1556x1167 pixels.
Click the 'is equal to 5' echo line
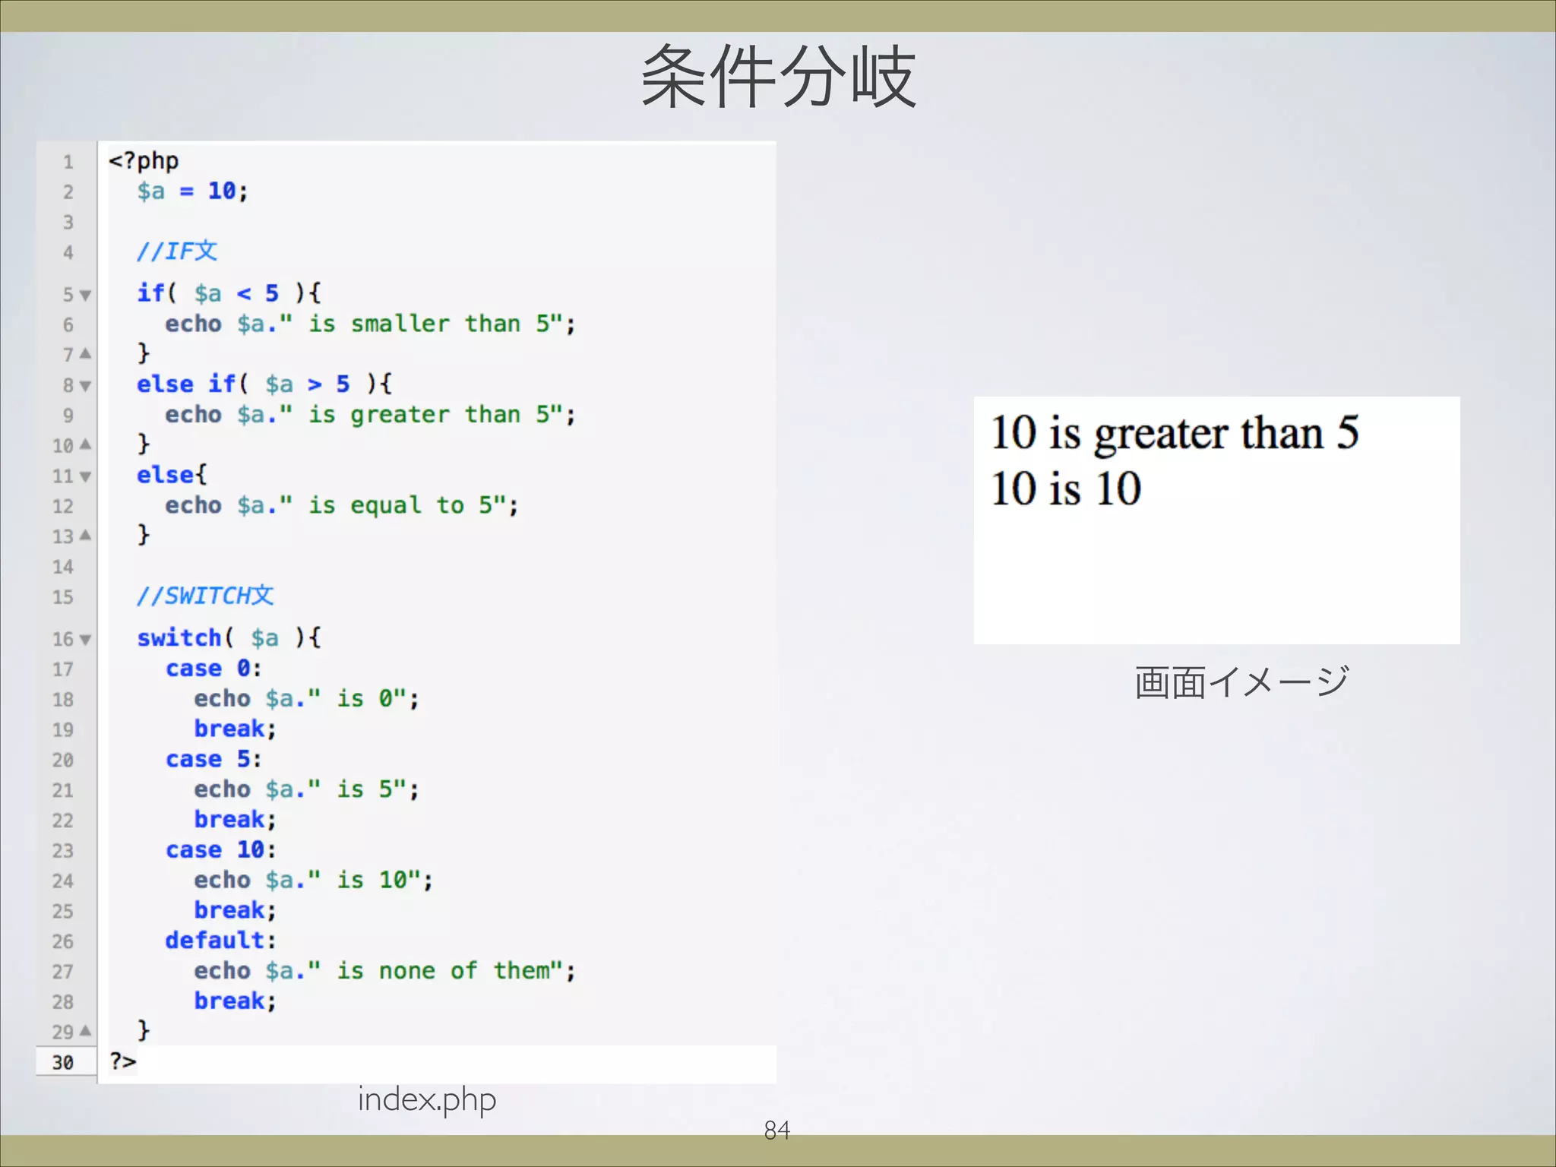342,505
